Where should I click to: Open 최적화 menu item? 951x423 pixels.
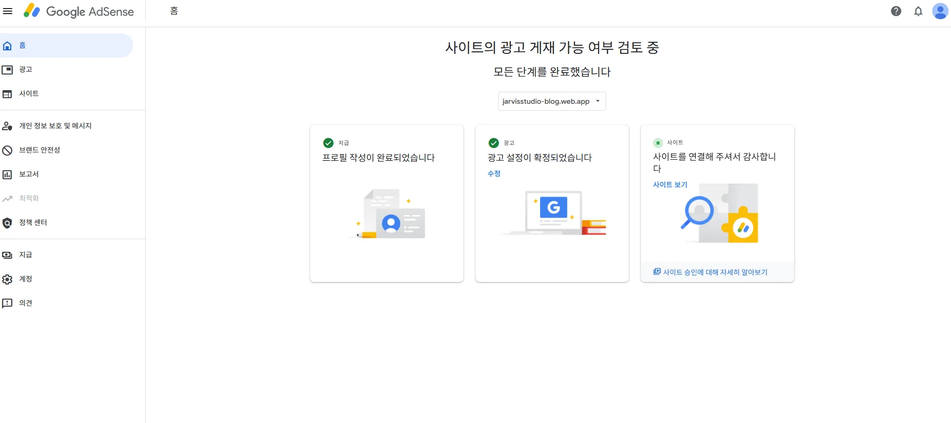67,198
